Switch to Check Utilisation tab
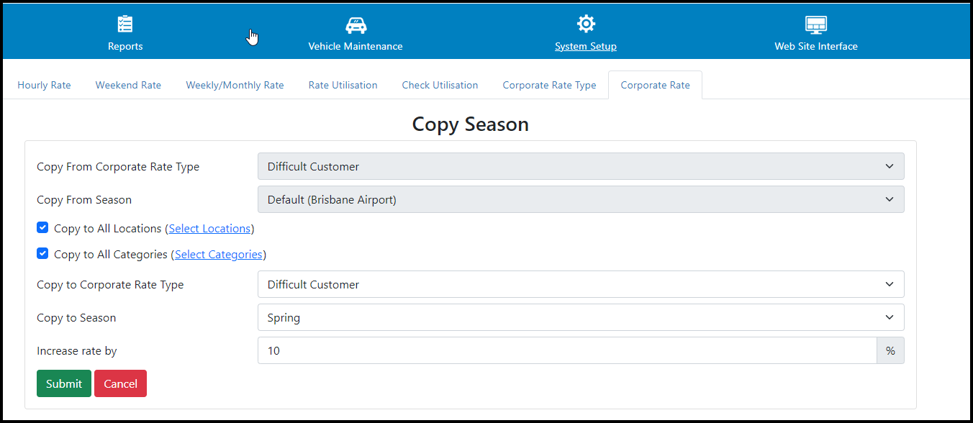This screenshot has height=423, width=973. (440, 85)
